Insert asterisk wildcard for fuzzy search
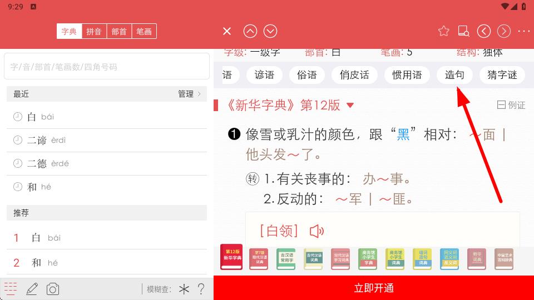Screen dimensions: 534x300 pos(184,289)
